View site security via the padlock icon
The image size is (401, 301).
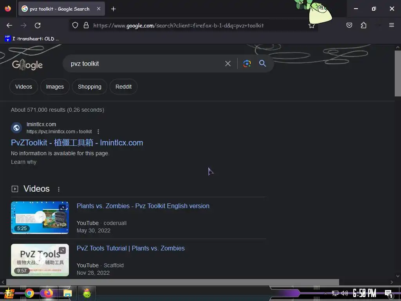86,25
